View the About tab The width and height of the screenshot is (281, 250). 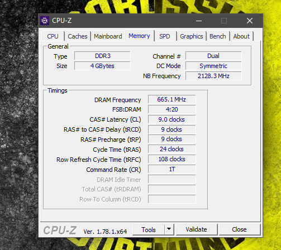pos(241,36)
